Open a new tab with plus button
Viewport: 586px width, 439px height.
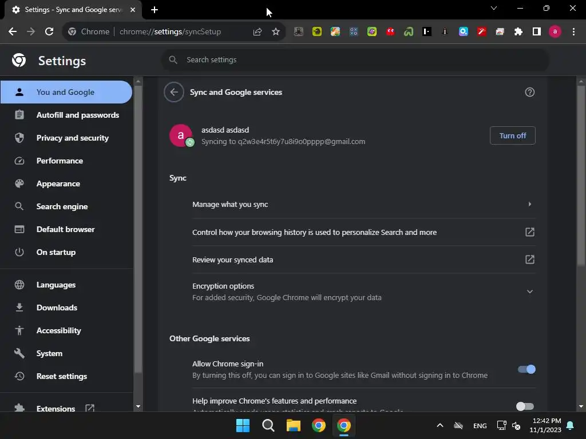(155, 10)
